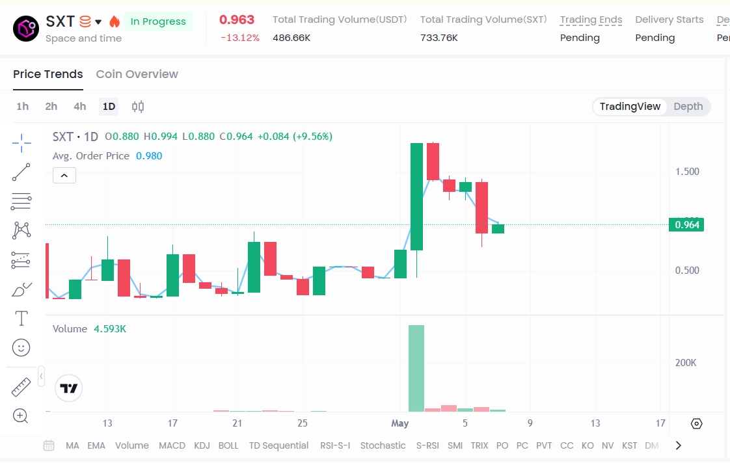The image size is (730, 463).
Task: Select the brush drawing tool
Action: tap(21, 289)
